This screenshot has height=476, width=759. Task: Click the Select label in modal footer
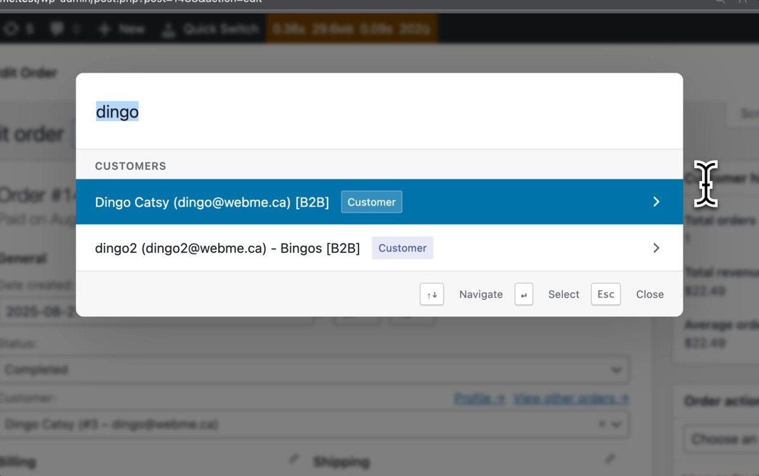coord(564,294)
